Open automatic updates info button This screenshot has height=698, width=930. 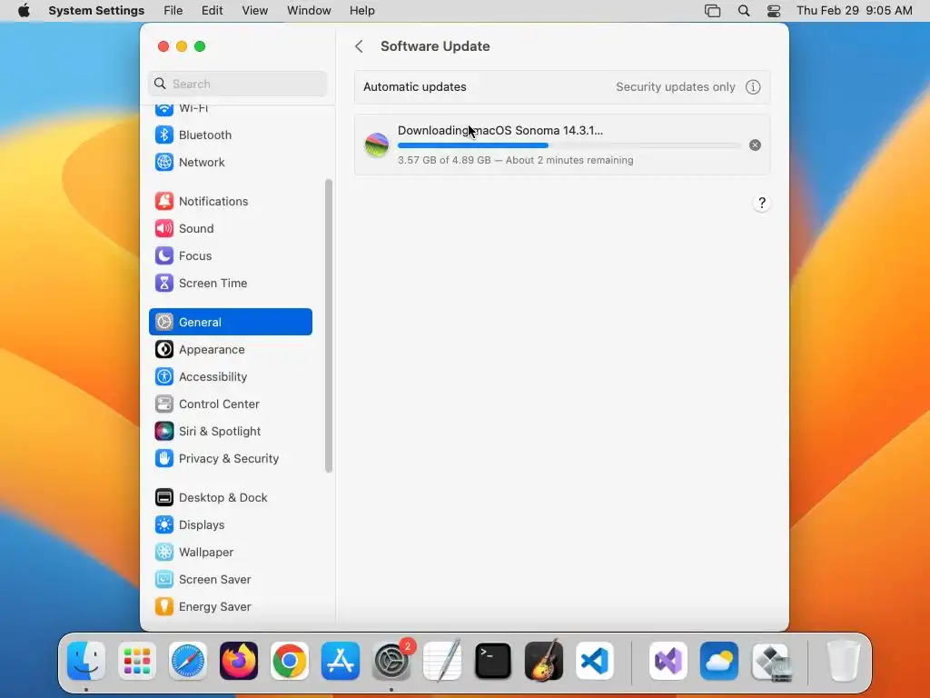[753, 86]
